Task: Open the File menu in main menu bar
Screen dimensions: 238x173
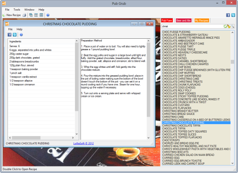Action: 7,10
